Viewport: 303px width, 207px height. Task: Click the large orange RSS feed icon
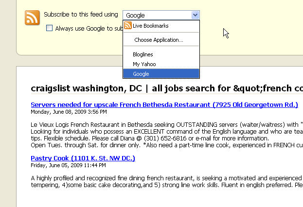point(32,18)
